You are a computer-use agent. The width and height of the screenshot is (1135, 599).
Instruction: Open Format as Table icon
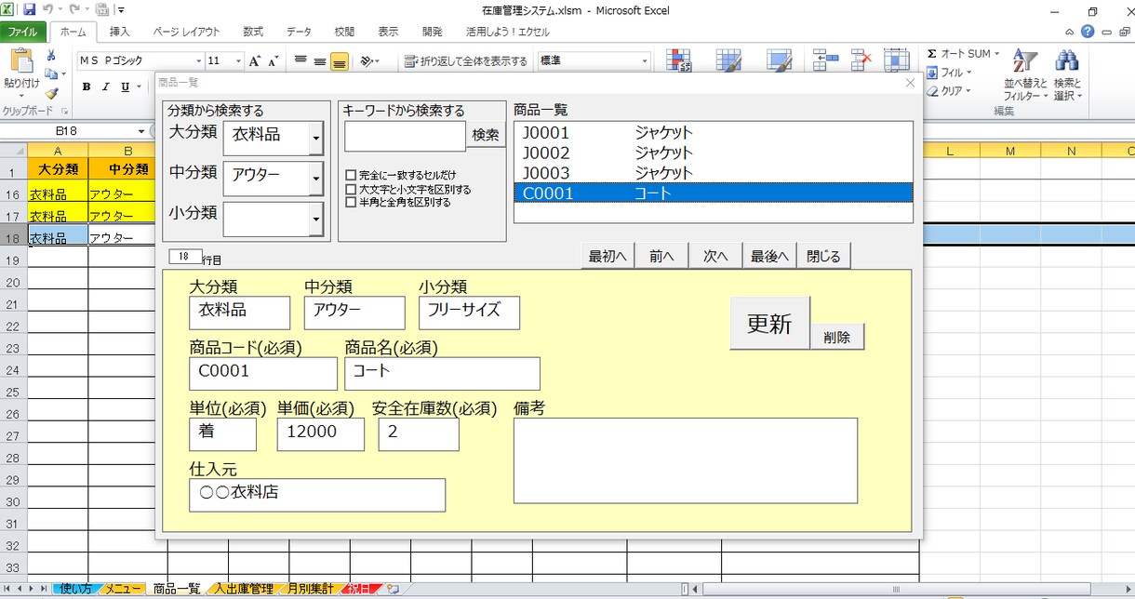point(728,60)
